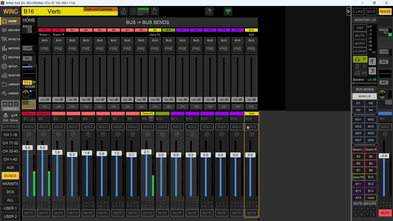Click the Speaker level slider
The height and width of the screenshot is (221, 393).
pyautogui.click(x=364, y=83)
